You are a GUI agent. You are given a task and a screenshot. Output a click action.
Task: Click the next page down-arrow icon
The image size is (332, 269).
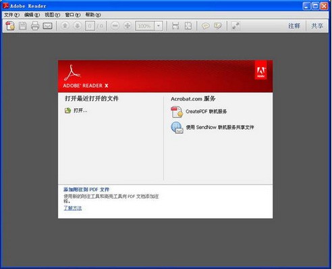tap(78, 26)
